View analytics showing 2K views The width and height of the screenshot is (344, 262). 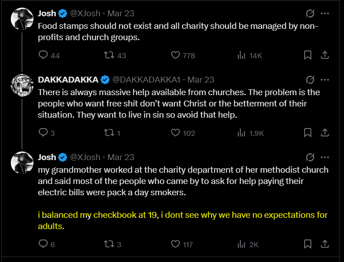(x=242, y=244)
